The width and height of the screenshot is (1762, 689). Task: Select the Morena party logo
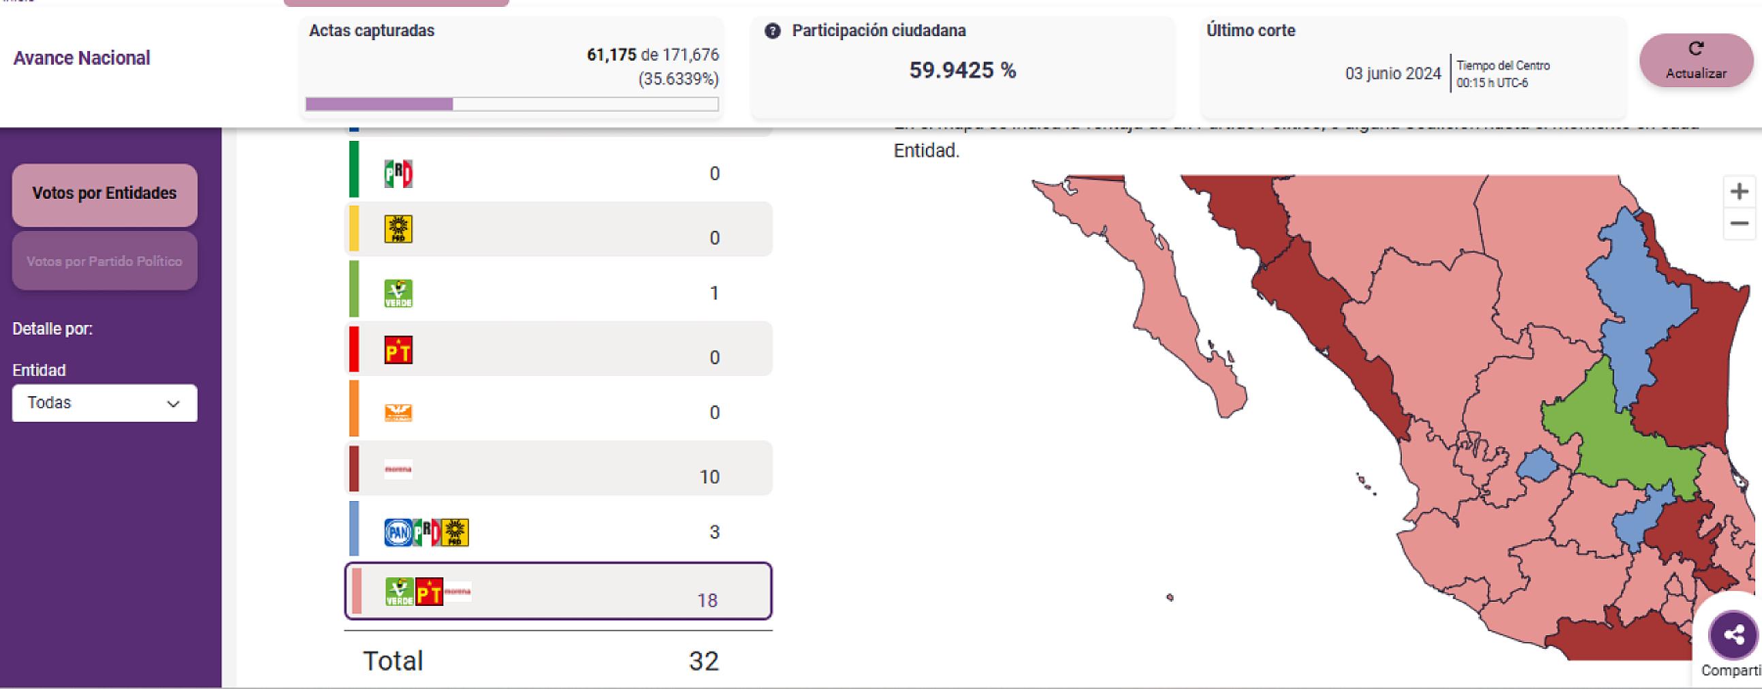coord(398,469)
